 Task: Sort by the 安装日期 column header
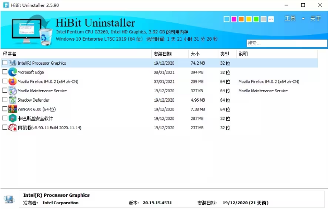click(x=170, y=54)
